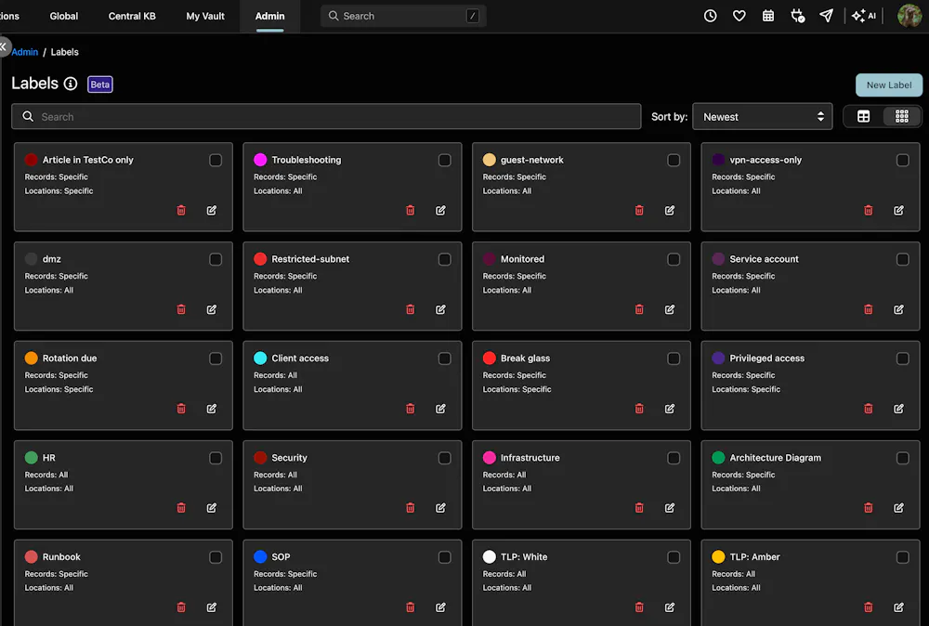
Task: Check the Security label checkbox
Action: (x=444, y=458)
